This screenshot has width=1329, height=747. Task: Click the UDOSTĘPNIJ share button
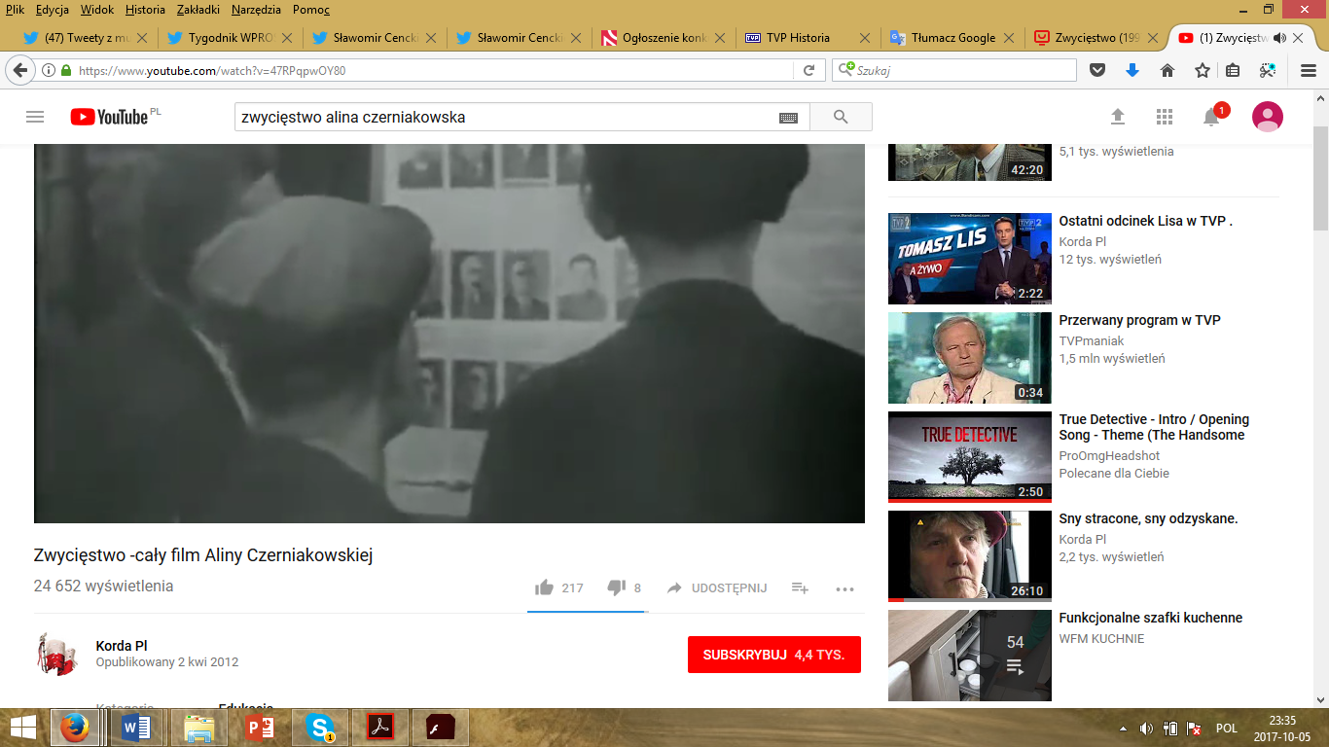[717, 587]
